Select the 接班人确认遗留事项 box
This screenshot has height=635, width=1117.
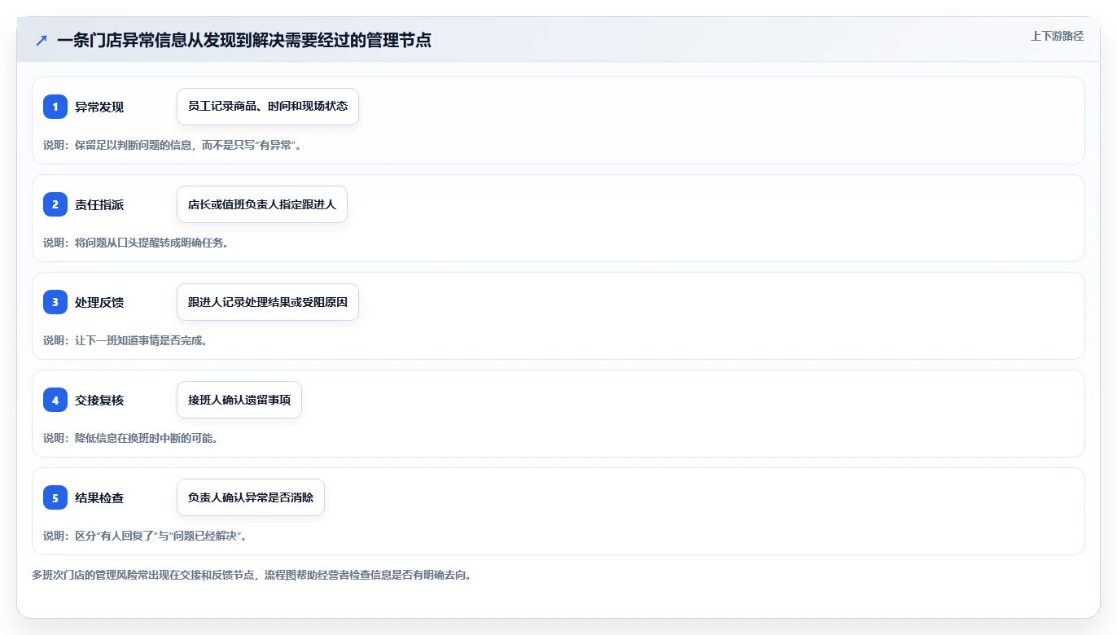click(239, 400)
